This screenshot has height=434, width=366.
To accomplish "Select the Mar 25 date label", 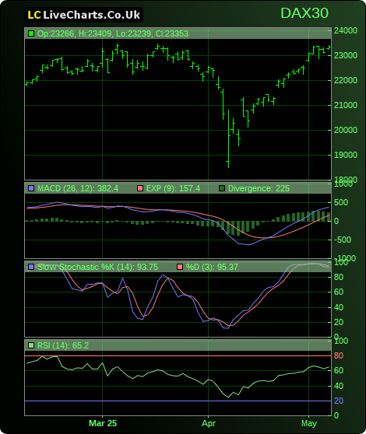I will click(x=103, y=423).
